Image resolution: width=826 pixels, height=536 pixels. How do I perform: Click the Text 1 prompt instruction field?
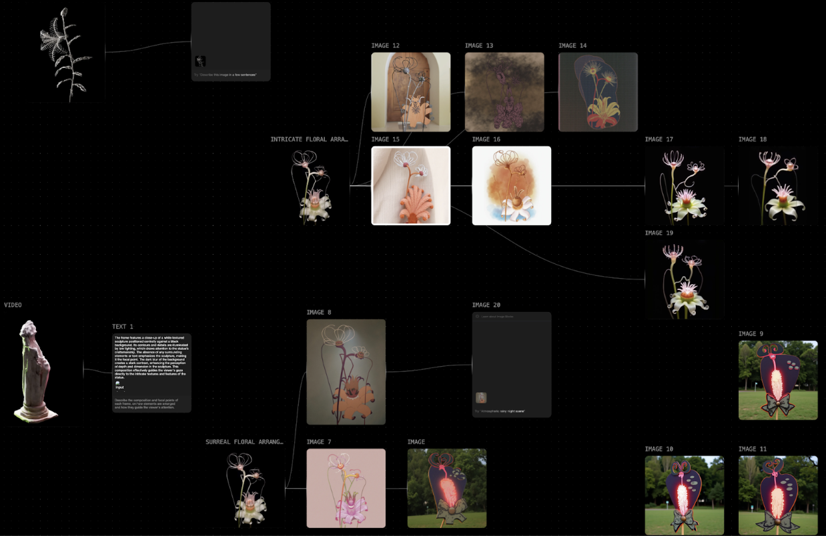point(151,404)
